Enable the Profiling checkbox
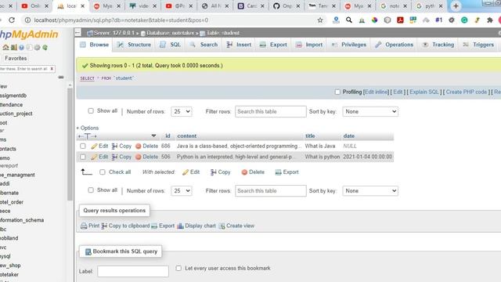 coord(337,92)
